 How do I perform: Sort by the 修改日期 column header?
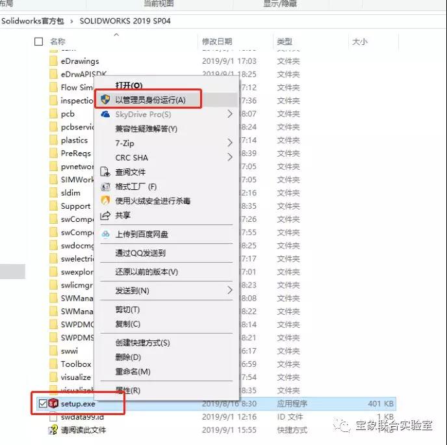point(217,42)
